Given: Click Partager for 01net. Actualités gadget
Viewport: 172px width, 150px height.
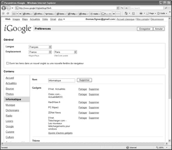Looking at the screenshot, I should pos(83,89).
